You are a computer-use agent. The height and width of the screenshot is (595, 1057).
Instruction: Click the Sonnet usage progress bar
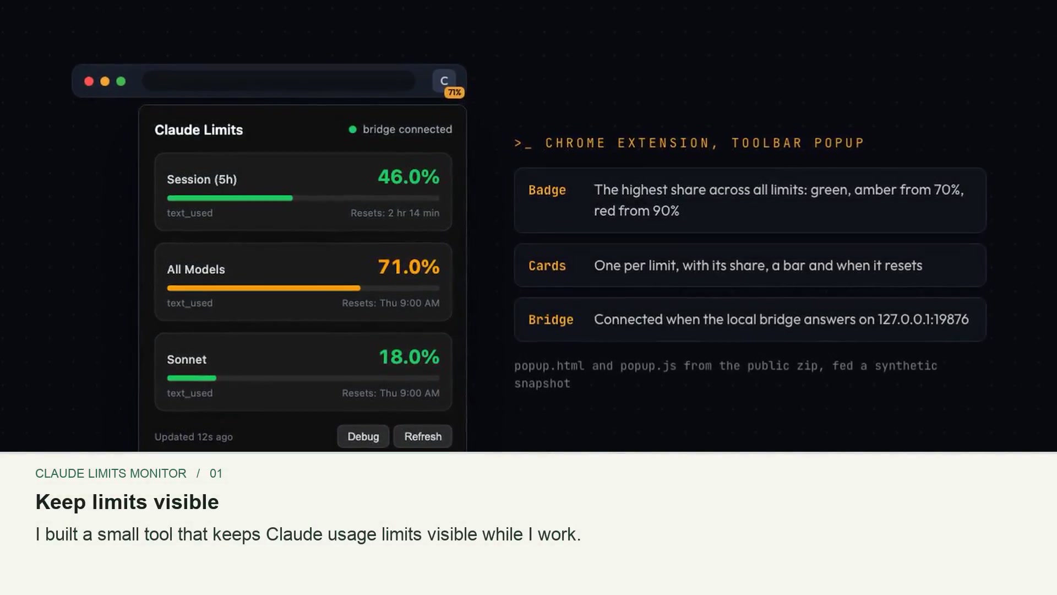pos(303,378)
